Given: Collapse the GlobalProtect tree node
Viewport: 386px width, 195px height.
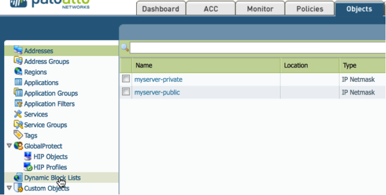Looking at the screenshot, I should click(9, 146).
